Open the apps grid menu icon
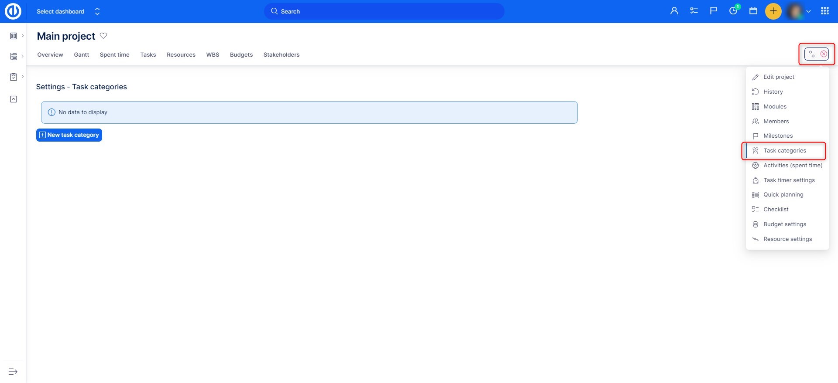Screen dimensions: 838x383 [824, 11]
